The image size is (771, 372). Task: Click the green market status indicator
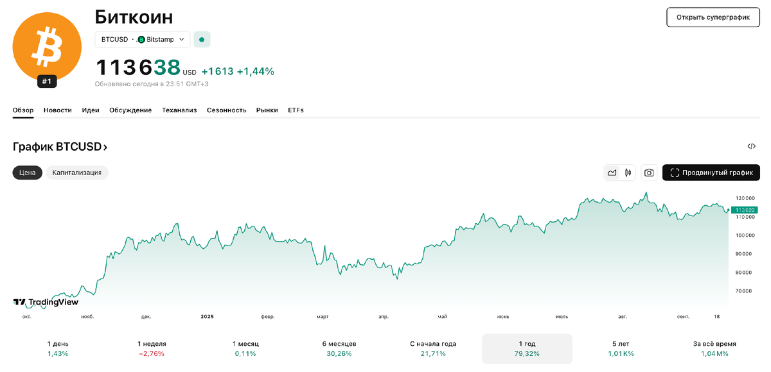tap(202, 39)
